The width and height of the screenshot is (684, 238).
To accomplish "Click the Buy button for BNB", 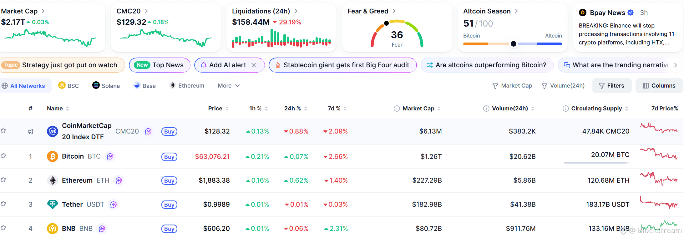I will pos(169,229).
